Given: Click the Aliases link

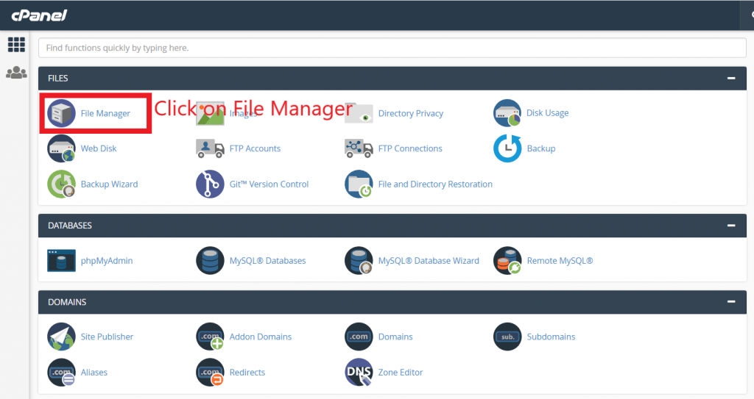Looking at the screenshot, I should pyautogui.click(x=94, y=372).
